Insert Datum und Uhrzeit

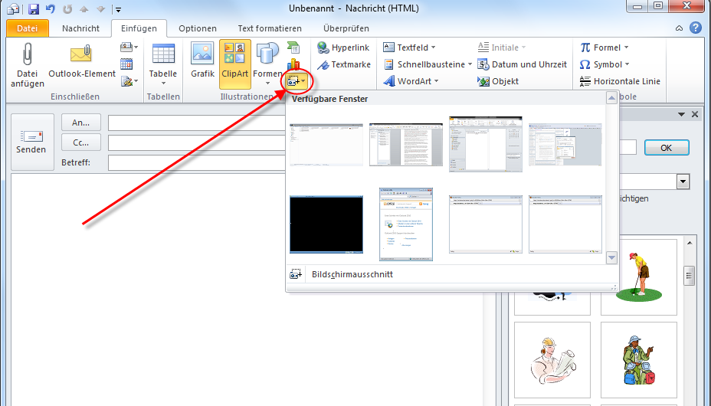523,64
